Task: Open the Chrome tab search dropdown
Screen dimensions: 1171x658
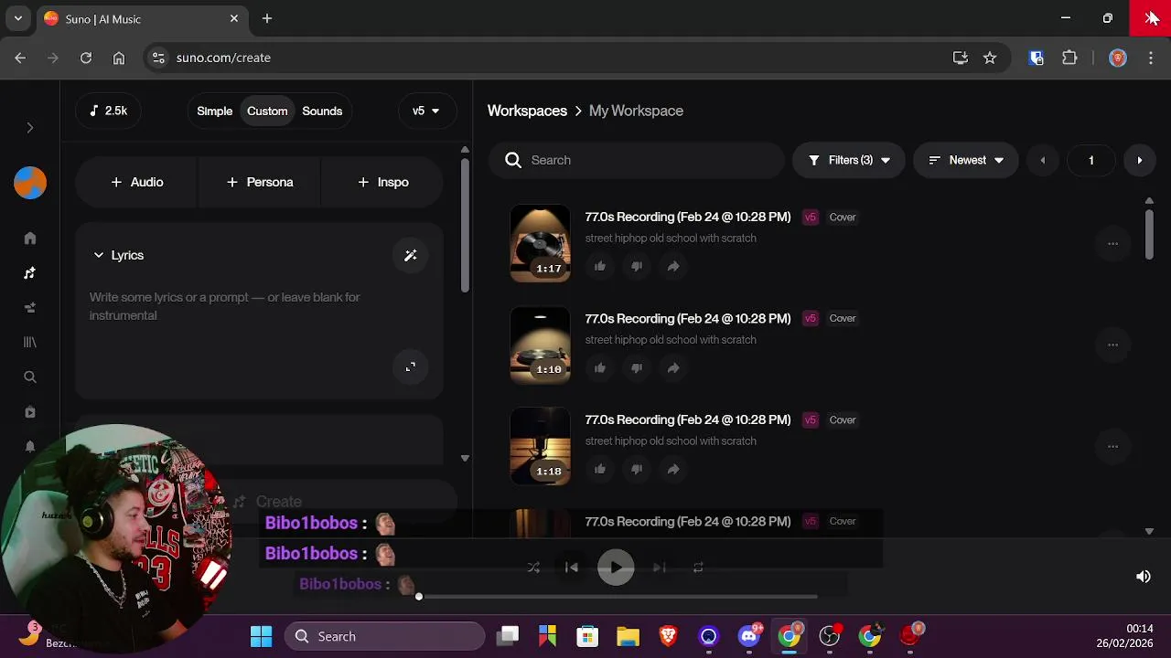Action: pos(17,18)
